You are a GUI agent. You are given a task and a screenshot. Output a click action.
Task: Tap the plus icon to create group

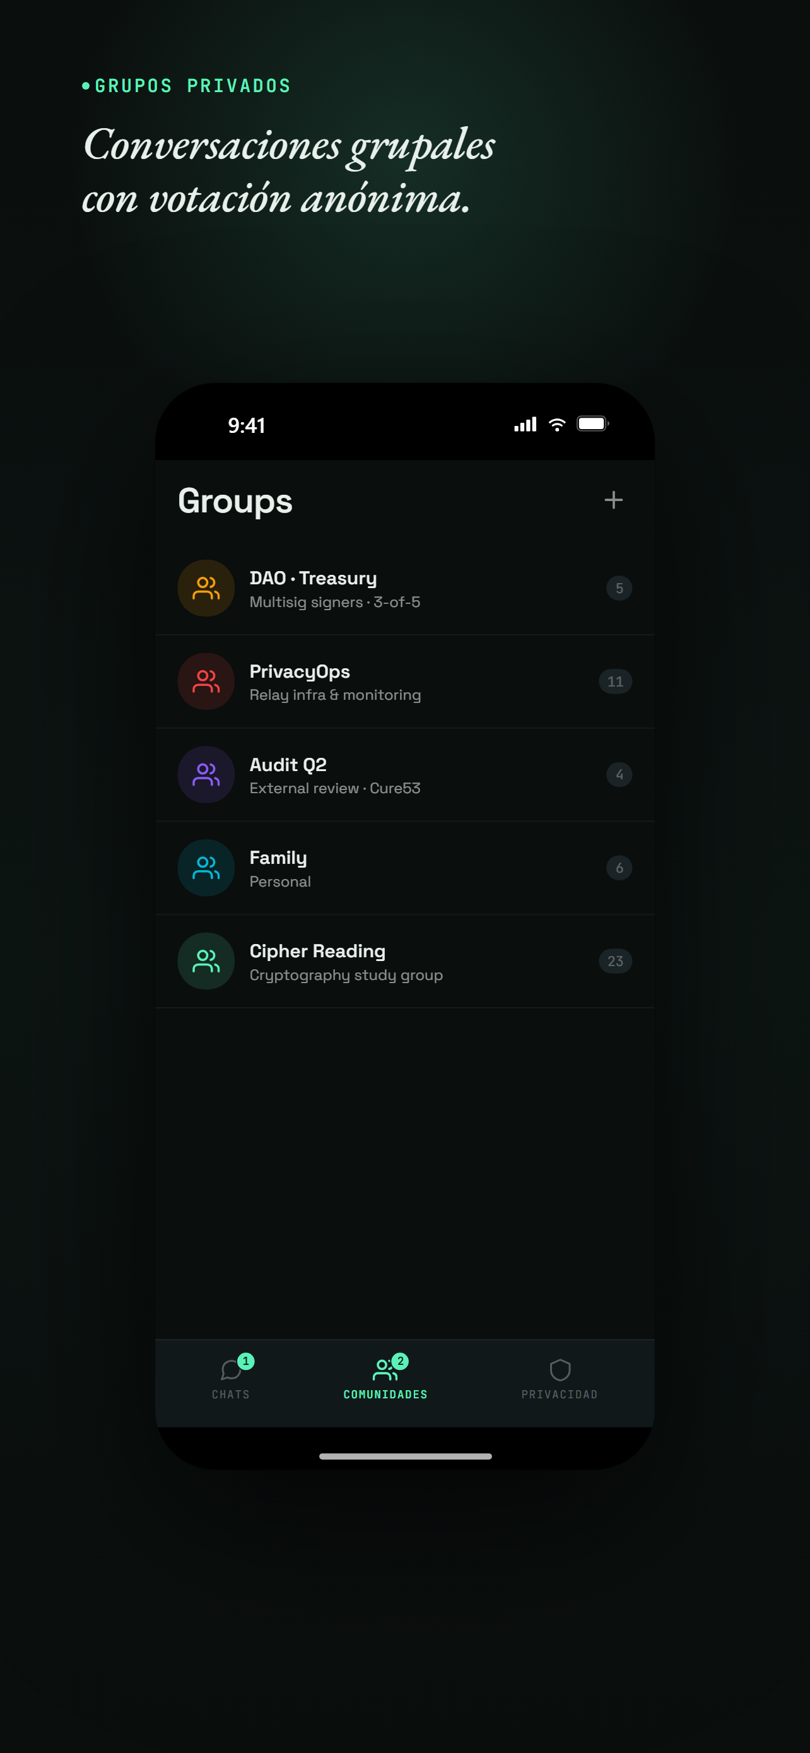coord(613,500)
